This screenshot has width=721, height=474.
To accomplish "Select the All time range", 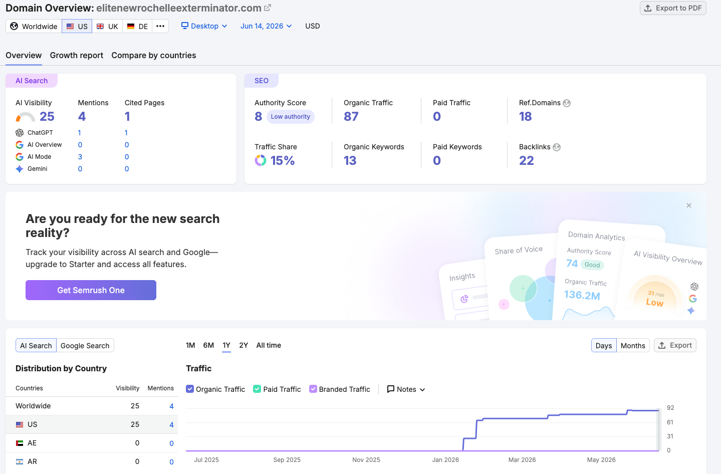I will (x=269, y=345).
